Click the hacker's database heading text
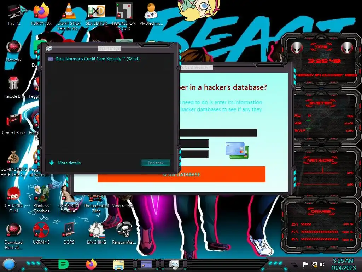362x272 pixels. (223, 87)
